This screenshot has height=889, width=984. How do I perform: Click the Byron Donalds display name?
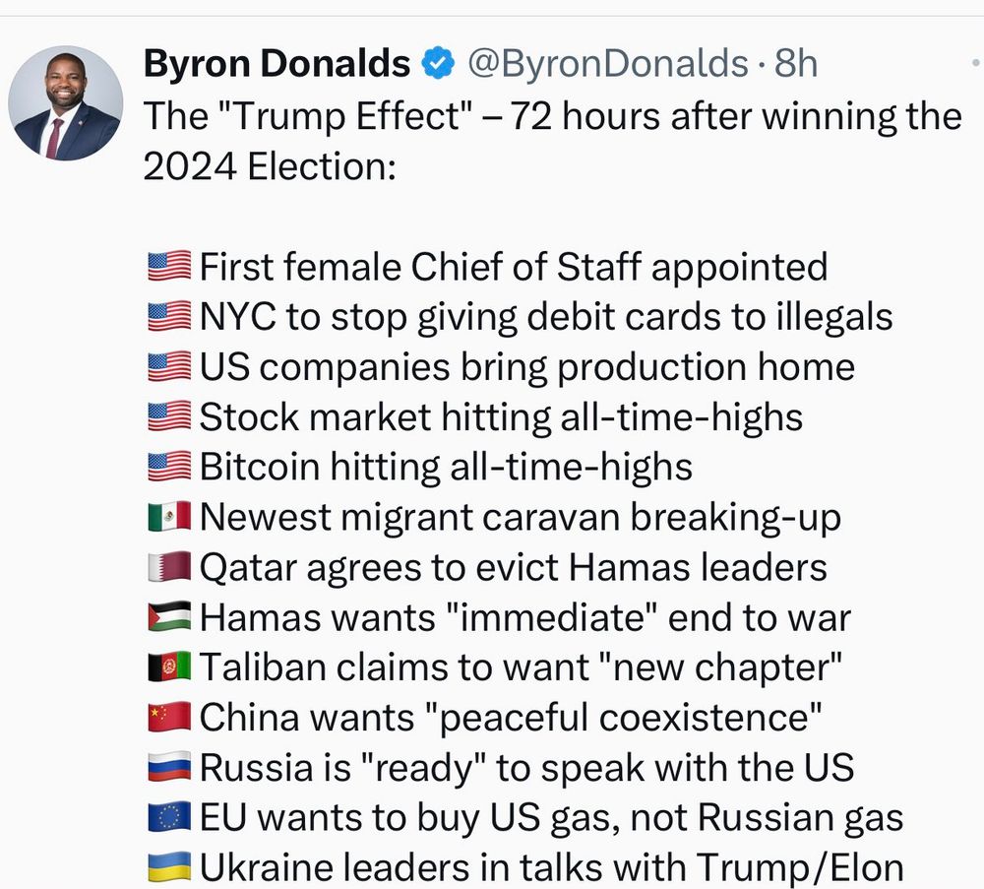coord(277,64)
